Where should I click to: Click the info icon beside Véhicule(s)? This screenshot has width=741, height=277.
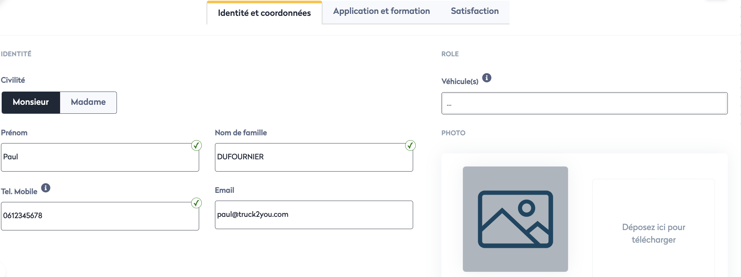point(486,78)
